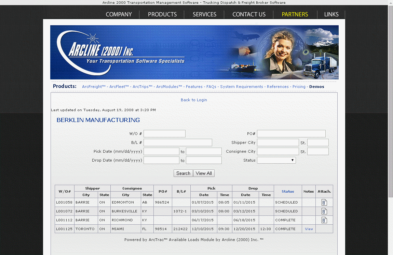Select B/L number 1072-1 cell
The width and height of the screenshot is (393, 255).
[x=181, y=211]
